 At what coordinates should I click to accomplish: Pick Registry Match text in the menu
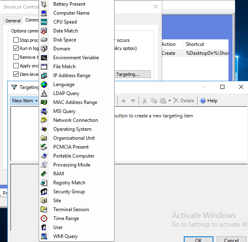69,183
